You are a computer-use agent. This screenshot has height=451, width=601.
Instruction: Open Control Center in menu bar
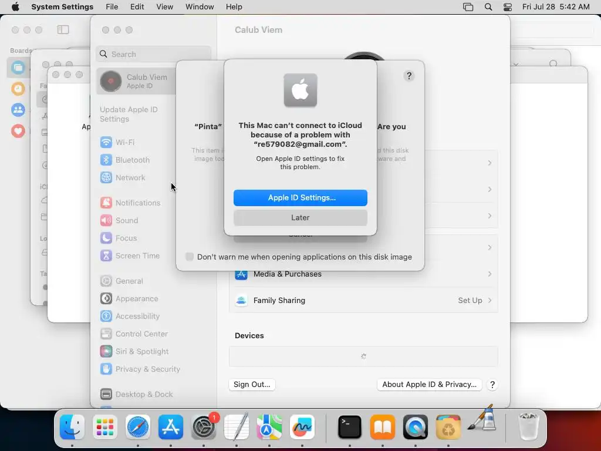pyautogui.click(x=508, y=7)
